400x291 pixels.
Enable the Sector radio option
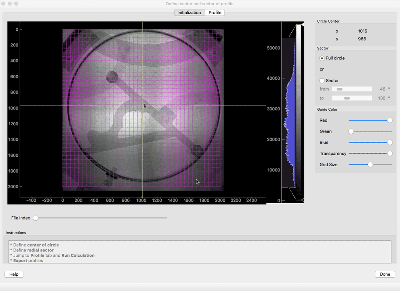[x=322, y=80]
